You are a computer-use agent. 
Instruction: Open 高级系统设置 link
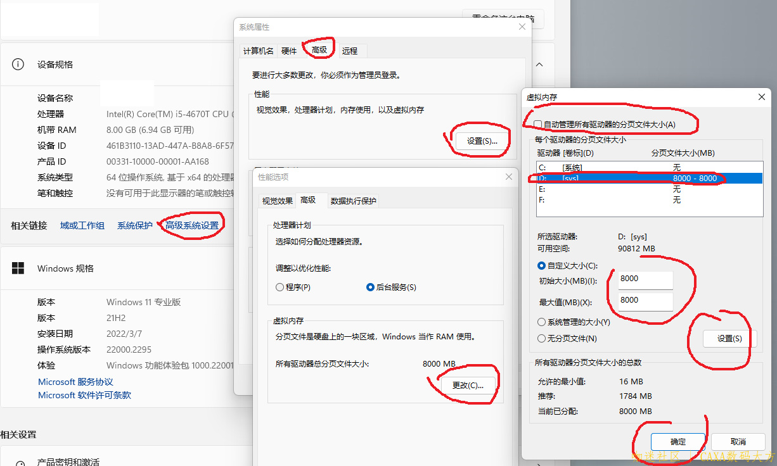191,225
